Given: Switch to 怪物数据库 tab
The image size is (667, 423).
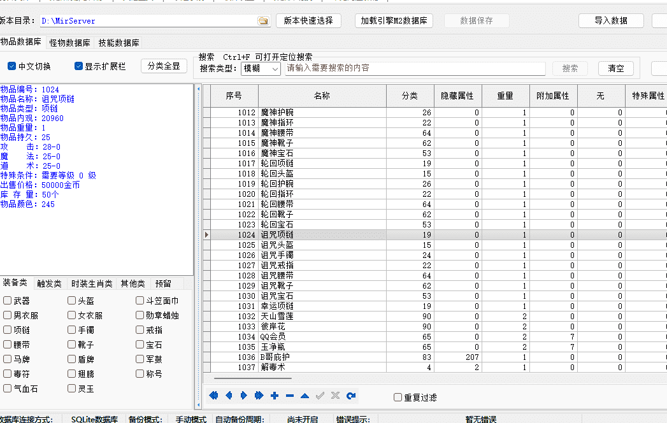Looking at the screenshot, I should [x=70, y=43].
